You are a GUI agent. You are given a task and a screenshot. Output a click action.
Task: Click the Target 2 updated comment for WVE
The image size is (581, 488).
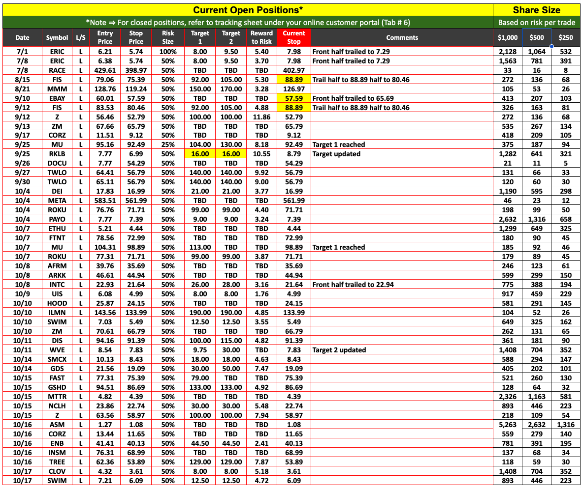(339, 350)
